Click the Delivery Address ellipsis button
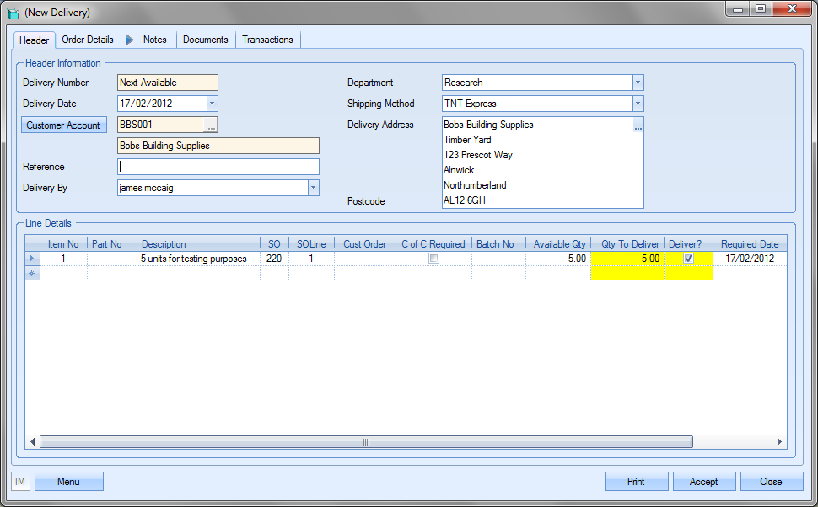The height and width of the screenshot is (507, 818). coord(638,125)
